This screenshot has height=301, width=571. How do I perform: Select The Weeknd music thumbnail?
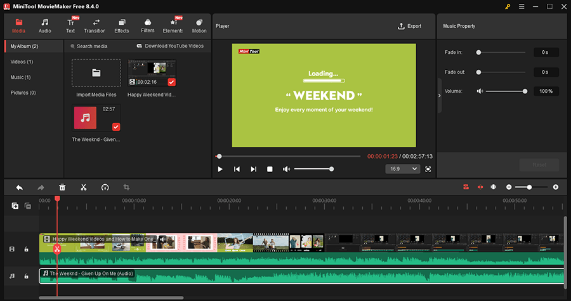click(x=96, y=118)
